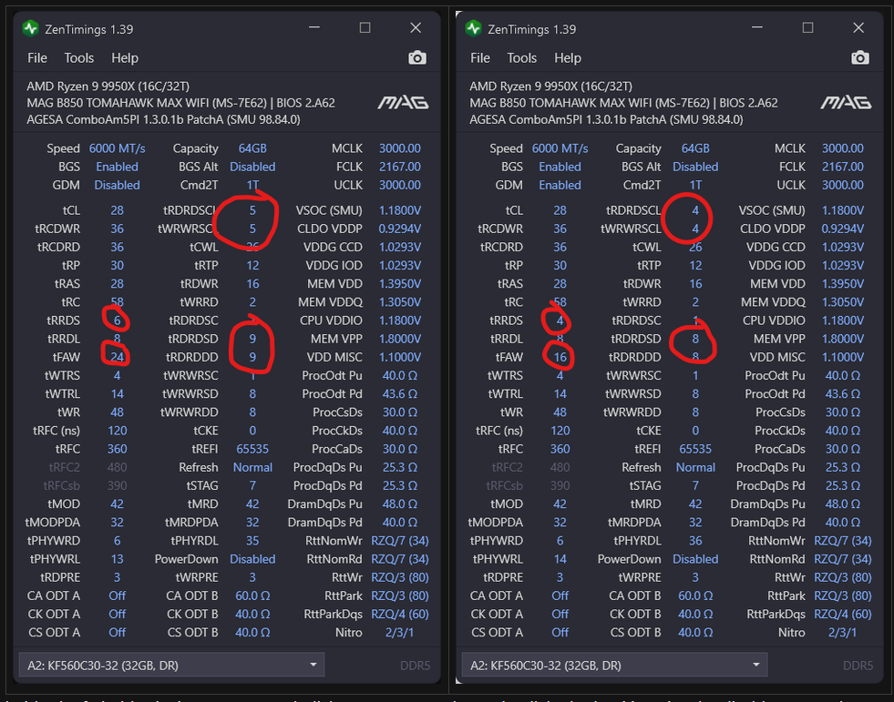Click tRRDS value 4 in right window

click(560, 320)
